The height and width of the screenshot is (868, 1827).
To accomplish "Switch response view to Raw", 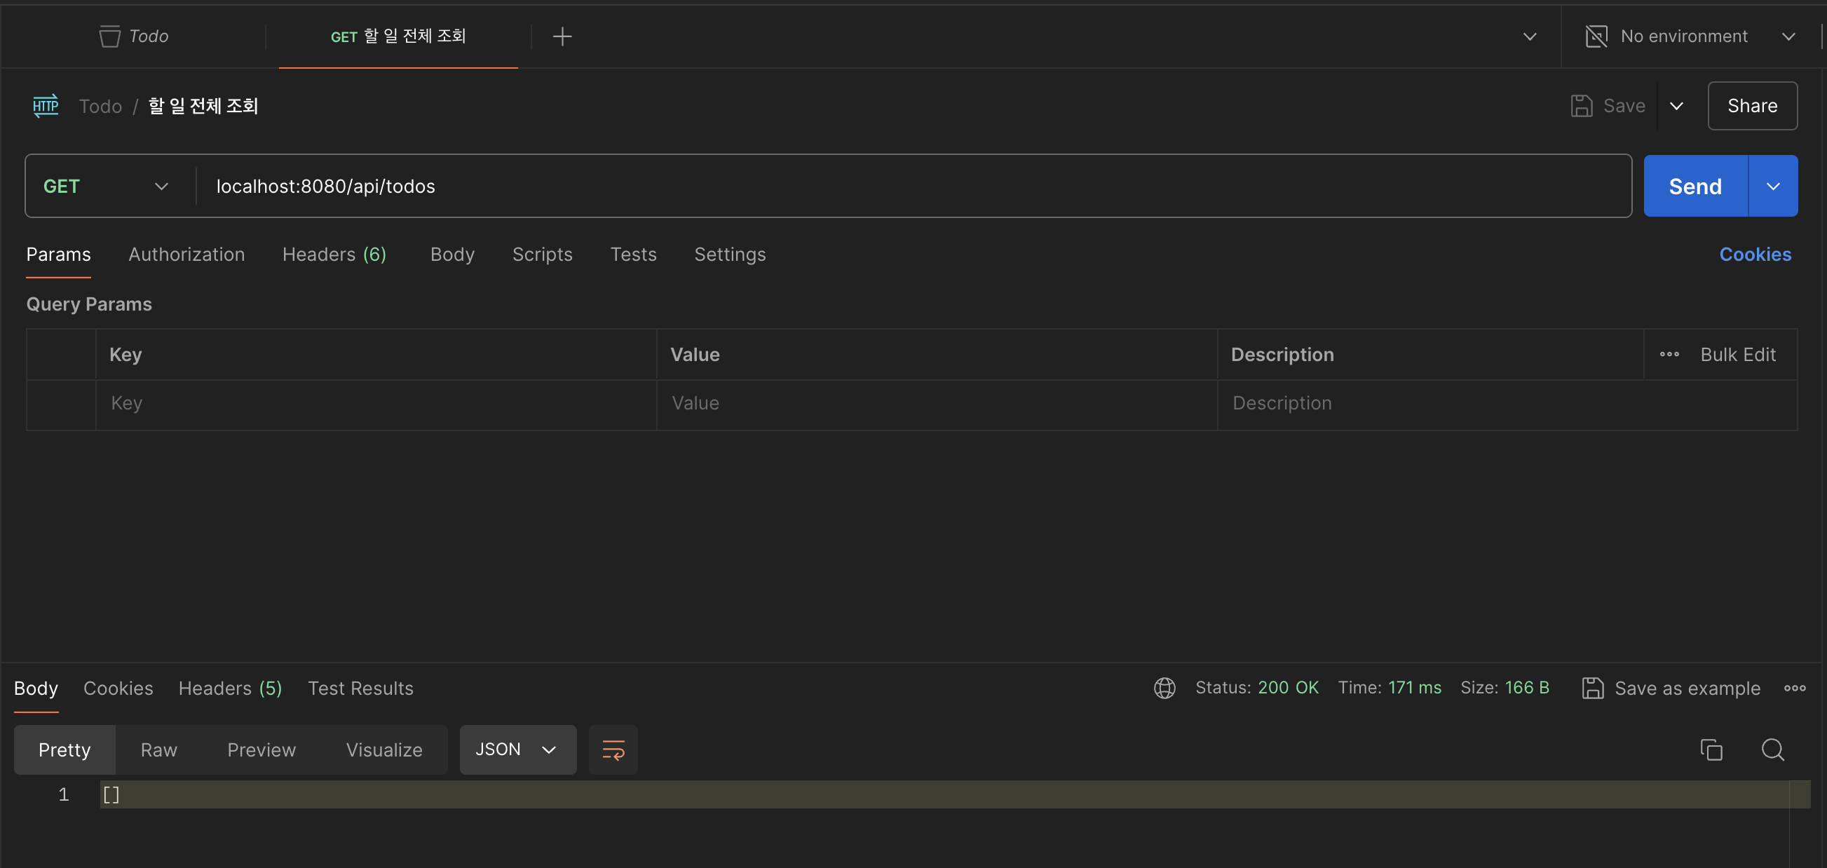I will [x=159, y=750].
